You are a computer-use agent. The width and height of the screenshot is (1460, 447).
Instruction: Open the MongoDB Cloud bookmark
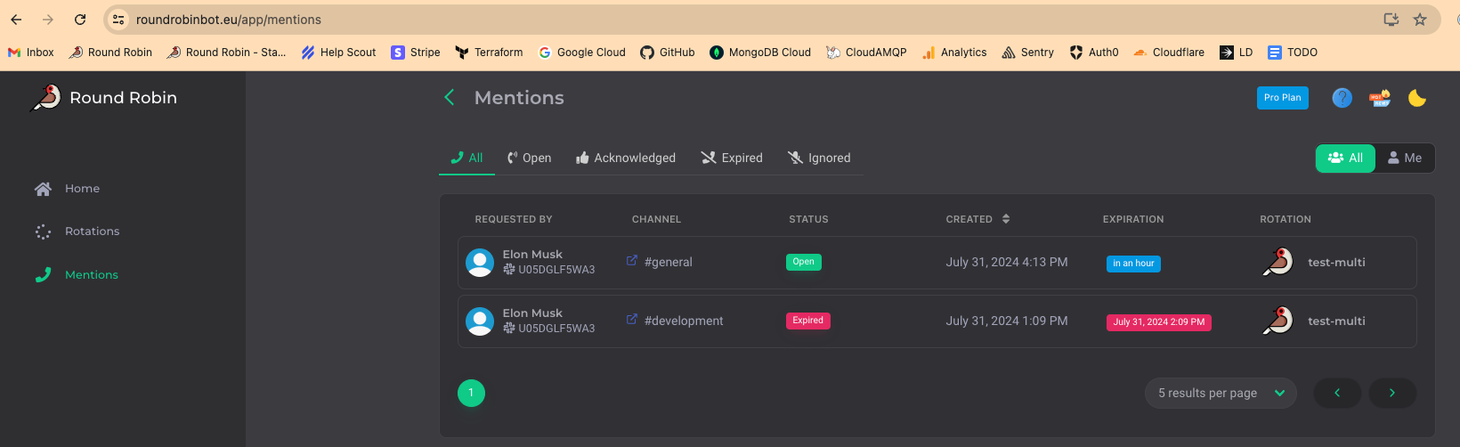pos(760,53)
